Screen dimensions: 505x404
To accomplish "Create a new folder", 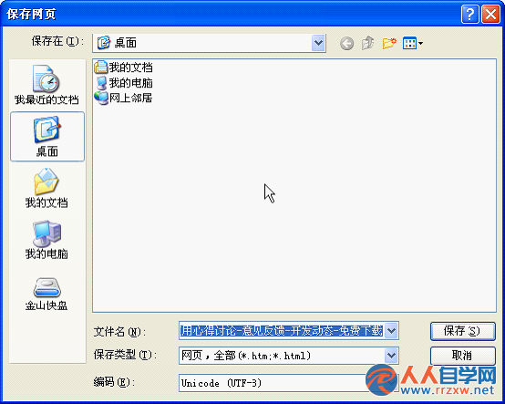I will coord(389,43).
